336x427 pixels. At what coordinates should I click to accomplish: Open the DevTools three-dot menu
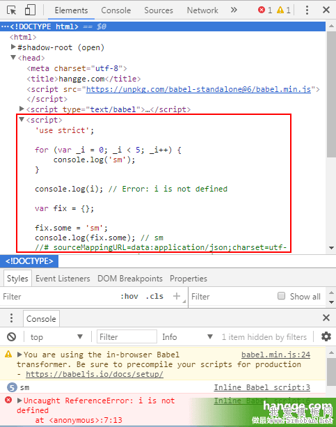[307, 10]
